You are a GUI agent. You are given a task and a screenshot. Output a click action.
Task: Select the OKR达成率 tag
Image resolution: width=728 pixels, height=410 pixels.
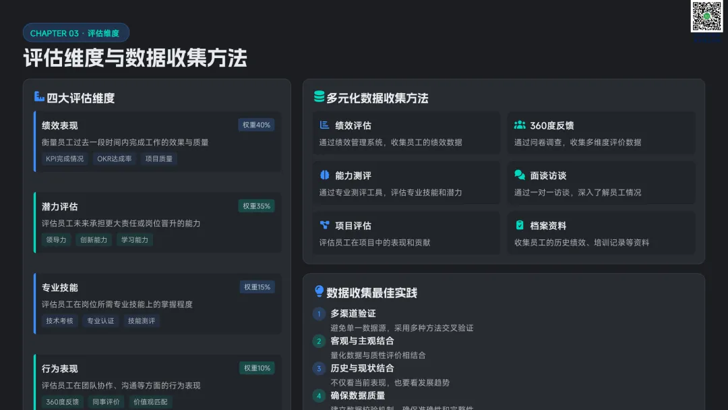[x=114, y=159]
